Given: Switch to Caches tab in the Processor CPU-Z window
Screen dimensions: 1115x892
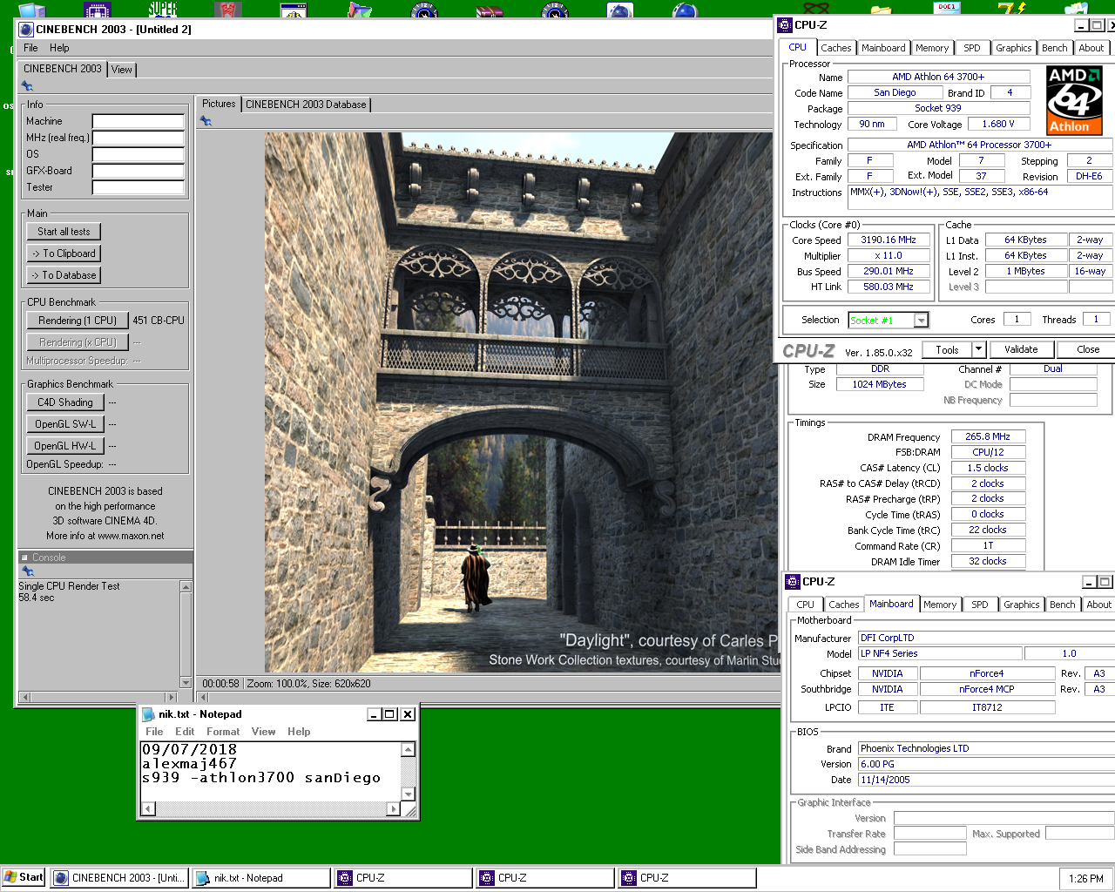Looking at the screenshot, I should coord(836,48).
